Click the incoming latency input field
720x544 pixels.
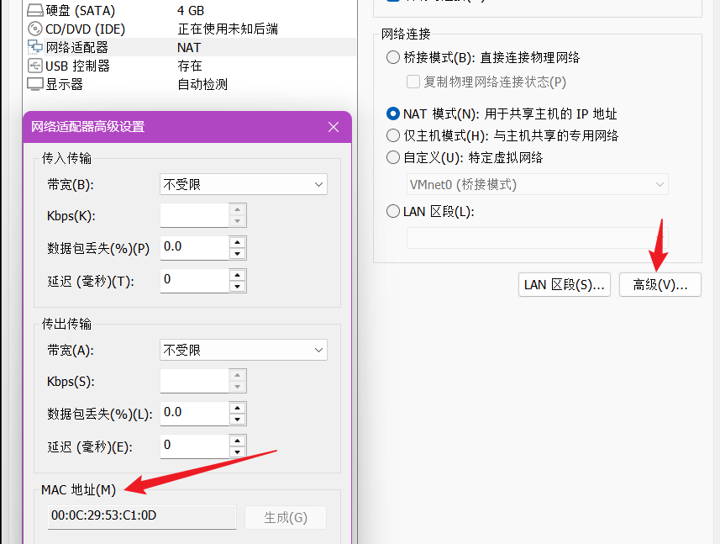(x=194, y=280)
